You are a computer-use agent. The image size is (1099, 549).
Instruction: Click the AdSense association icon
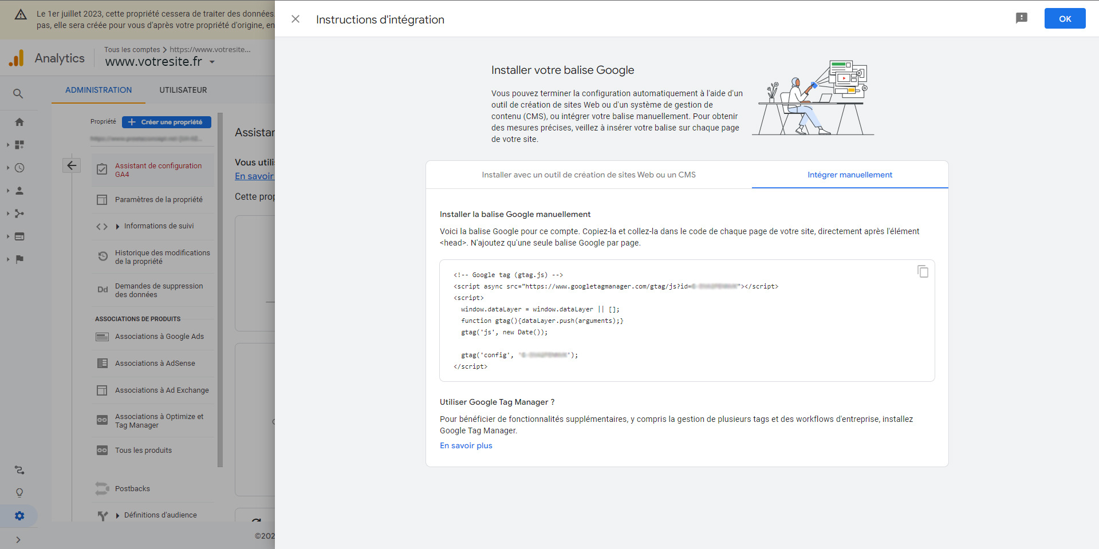tap(103, 364)
